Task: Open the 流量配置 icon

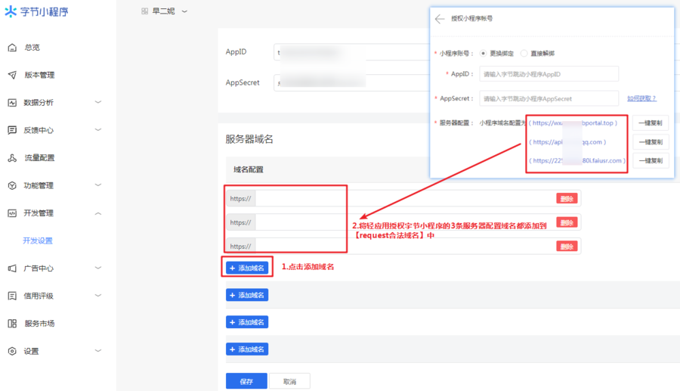Action: point(12,158)
